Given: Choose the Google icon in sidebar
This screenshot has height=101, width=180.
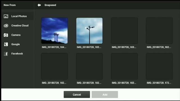Looking at the screenshot, I should pos(6,44).
